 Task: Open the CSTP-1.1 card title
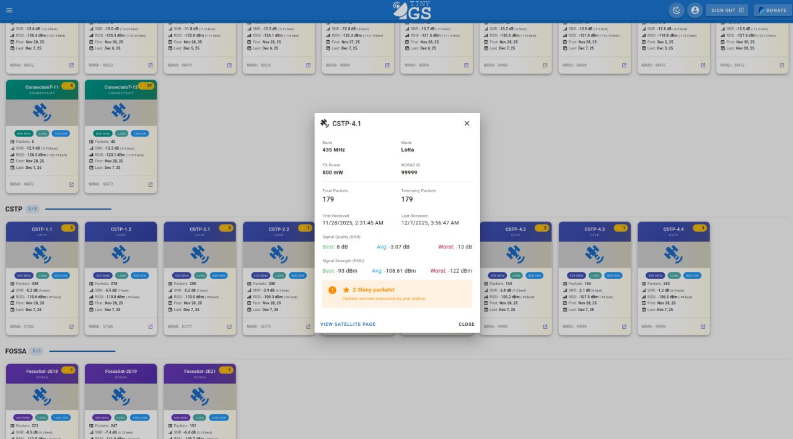(x=42, y=229)
